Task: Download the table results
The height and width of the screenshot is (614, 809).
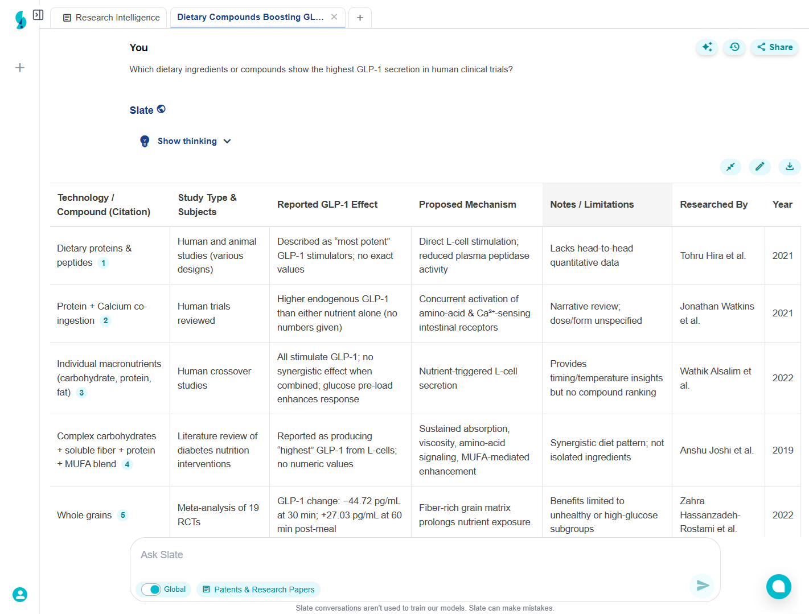Action: (x=790, y=167)
